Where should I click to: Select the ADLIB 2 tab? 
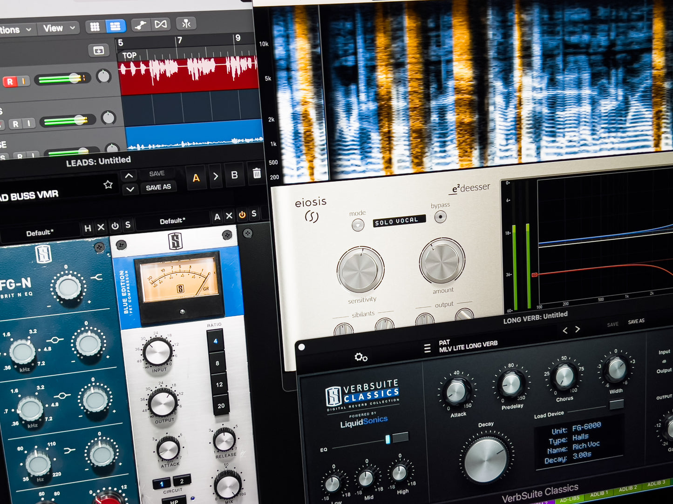pos(627,489)
